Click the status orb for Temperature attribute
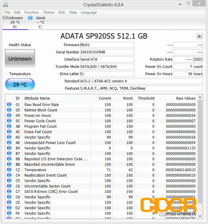The image size is (208, 224). pyautogui.click(x=9, y=170)
